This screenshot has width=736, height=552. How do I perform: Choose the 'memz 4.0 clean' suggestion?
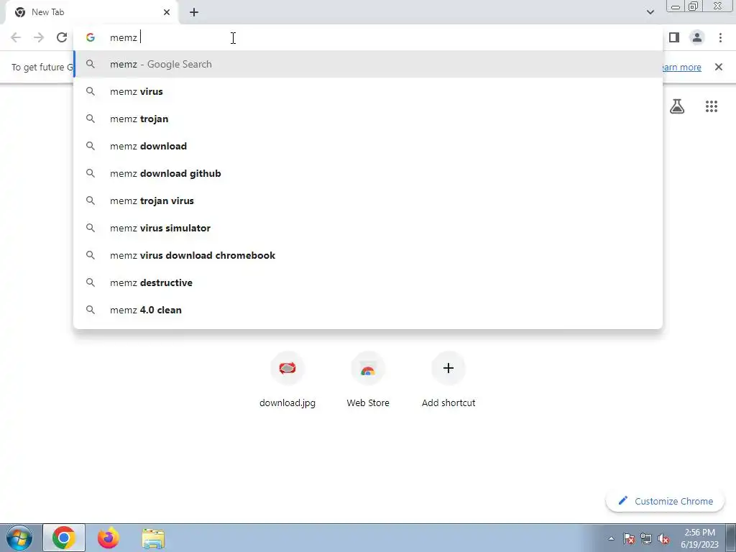pyautogui.click(x=367, y=310)
